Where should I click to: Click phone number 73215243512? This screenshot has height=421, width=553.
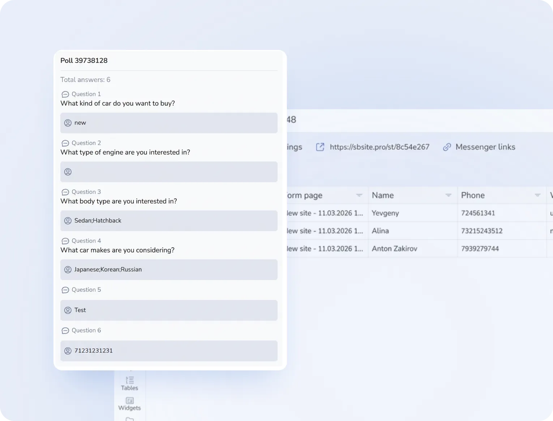[x=481, y=231]
